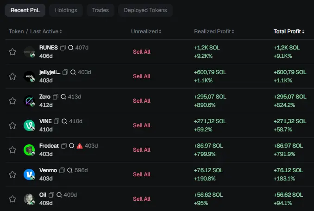
Task: Open the Zero token name
Action: tap(44, 97)
